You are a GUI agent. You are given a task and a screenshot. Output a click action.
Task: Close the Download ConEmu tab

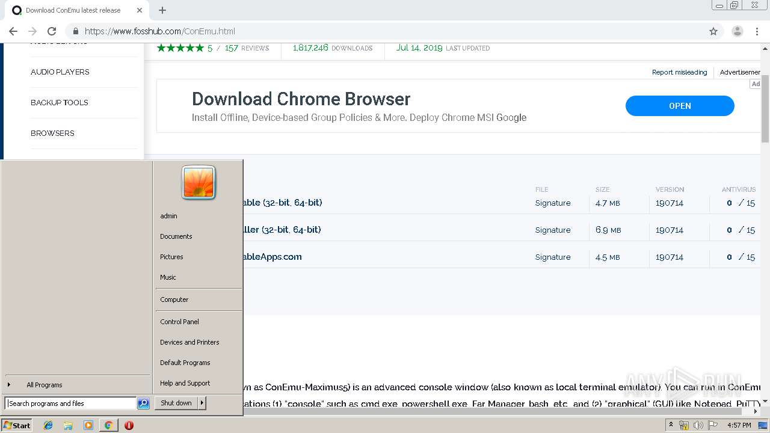[x=140, y=10]
